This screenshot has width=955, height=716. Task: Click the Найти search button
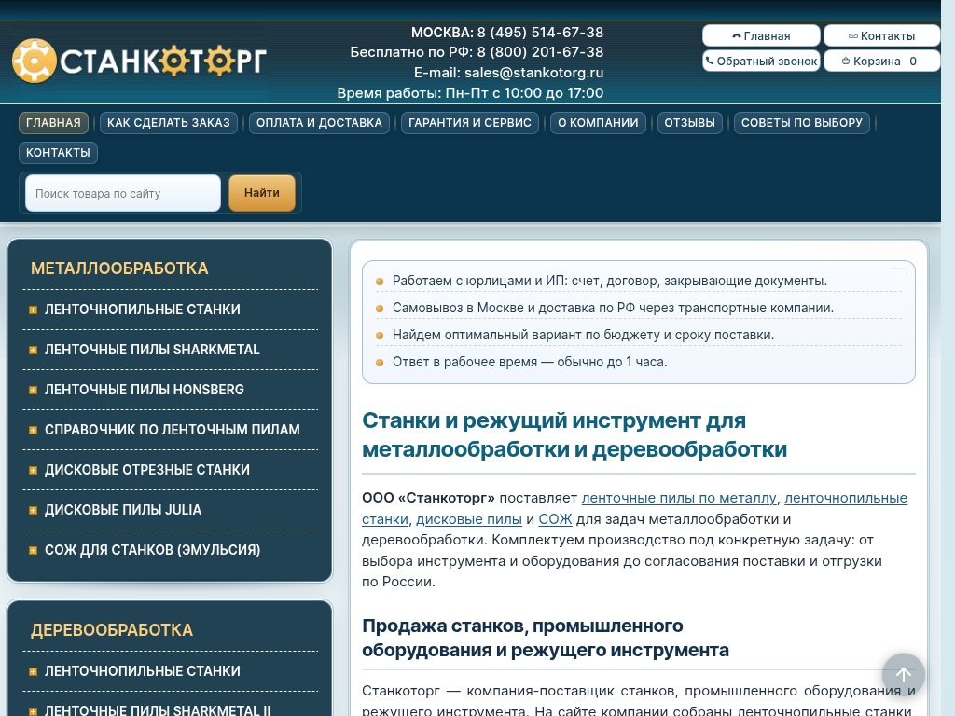coord(262,193)
